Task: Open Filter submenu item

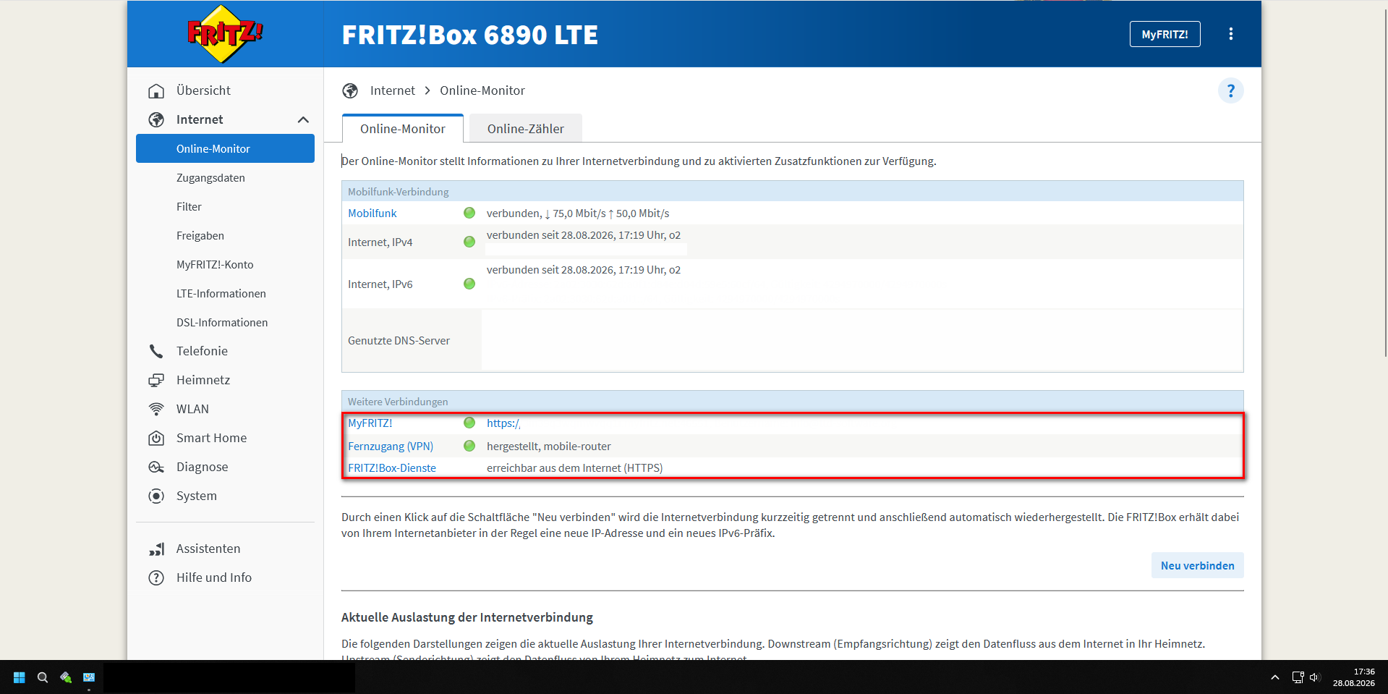Action: (x=189, y=207)
